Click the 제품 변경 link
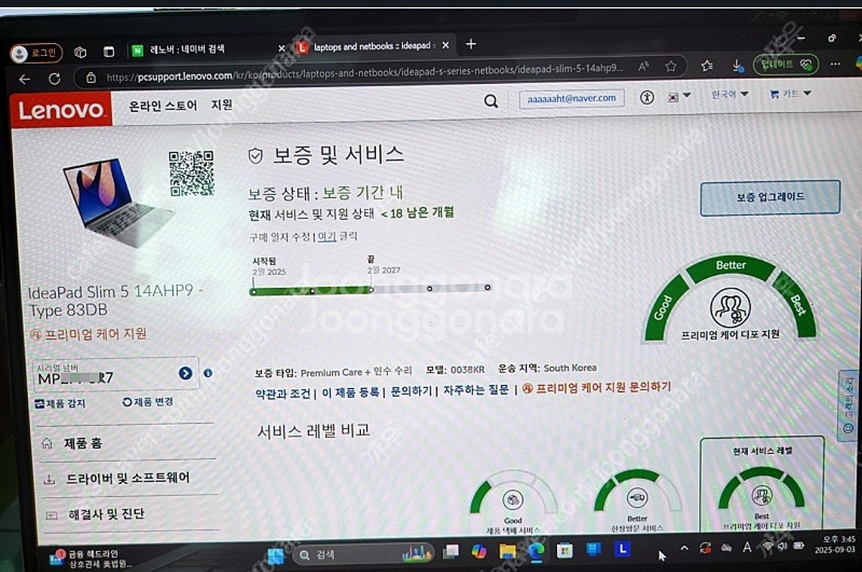Viewport: 862px width, 572px height. [148, 402]
